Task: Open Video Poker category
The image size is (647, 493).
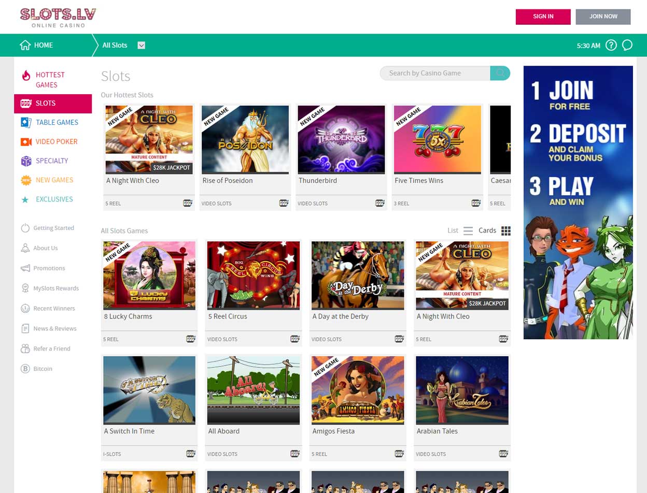Action: tap(57, 141)
